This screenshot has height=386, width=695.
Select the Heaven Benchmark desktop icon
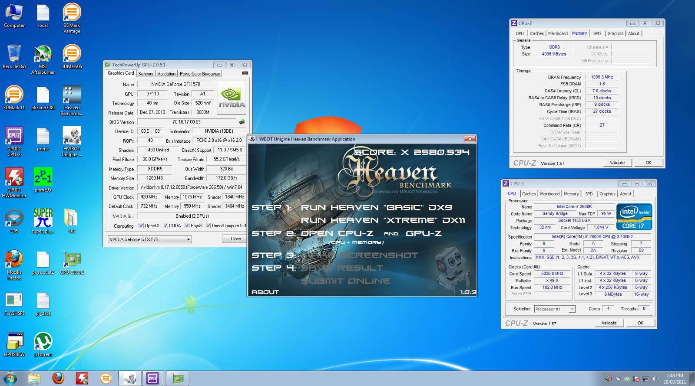72,101
